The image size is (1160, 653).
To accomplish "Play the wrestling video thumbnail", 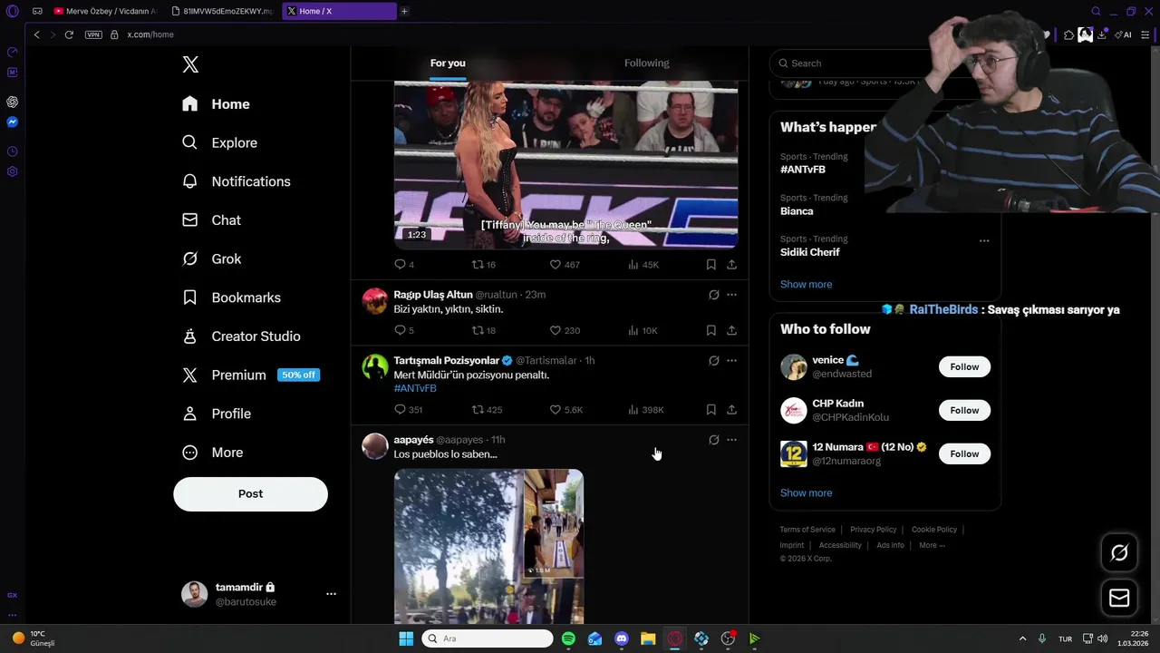I will click(x=565, y=165).
